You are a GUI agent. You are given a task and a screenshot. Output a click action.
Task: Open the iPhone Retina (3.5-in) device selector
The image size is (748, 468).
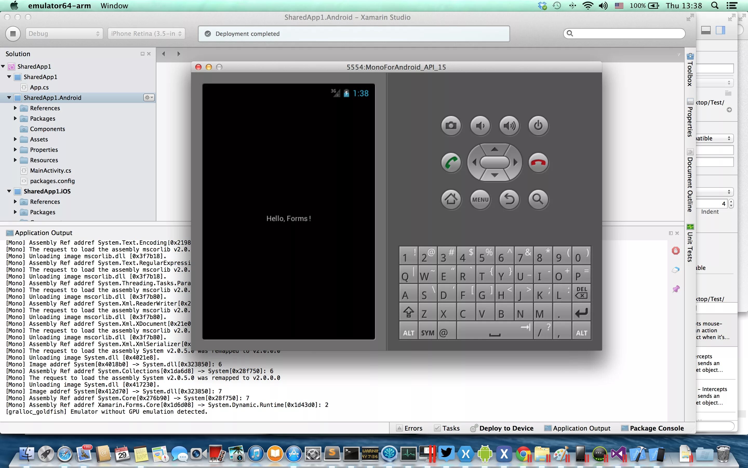pyautogui.click(x=146, y=34)
